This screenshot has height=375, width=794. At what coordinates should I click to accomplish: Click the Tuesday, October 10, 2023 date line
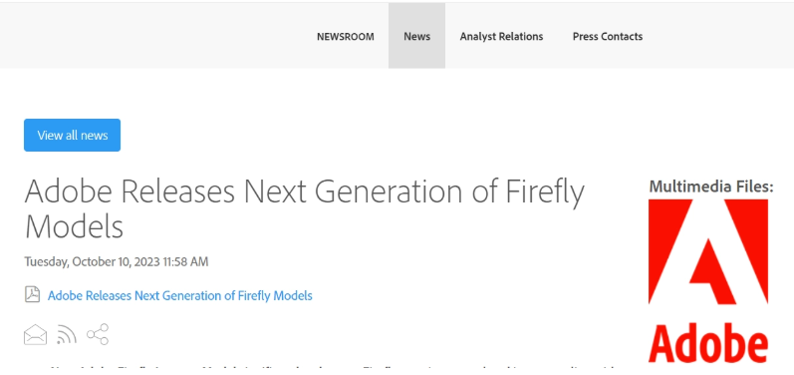[x=116, y=262]
